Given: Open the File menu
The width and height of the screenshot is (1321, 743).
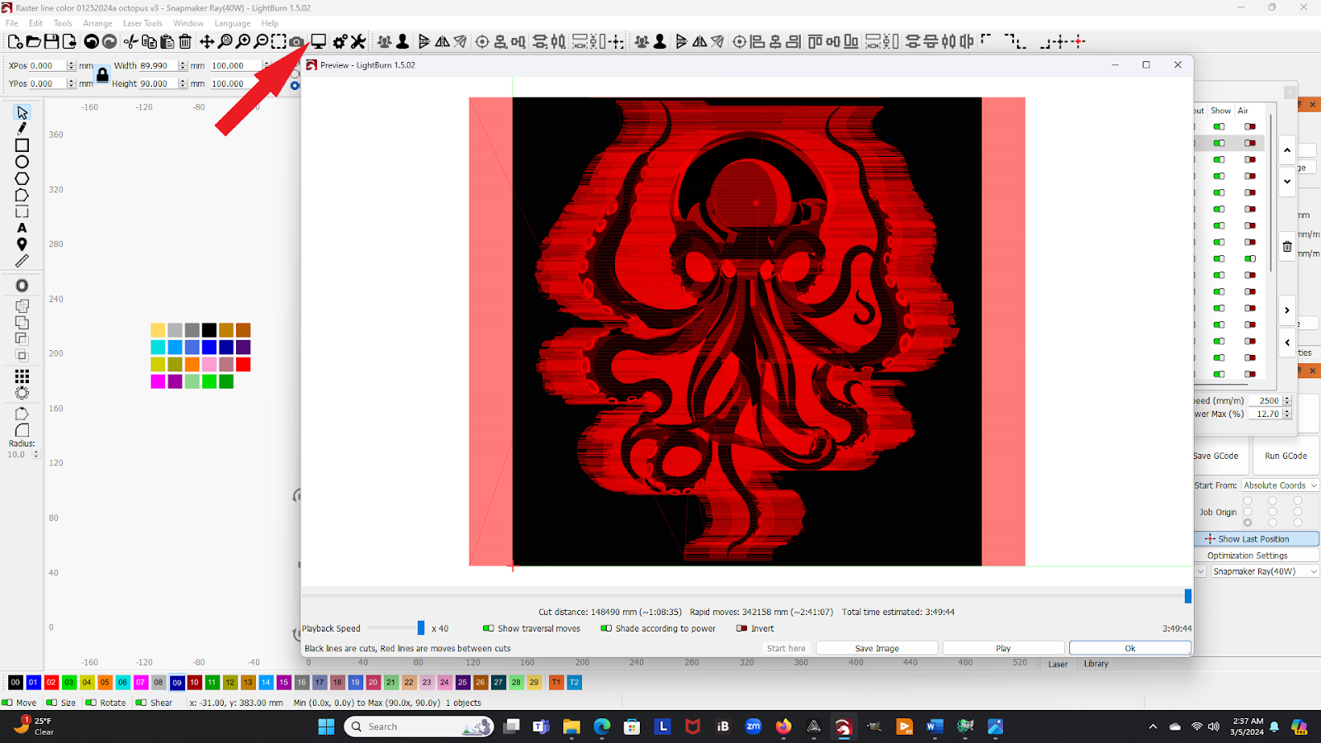Looking at the screenshot, I should pos(12,23).
